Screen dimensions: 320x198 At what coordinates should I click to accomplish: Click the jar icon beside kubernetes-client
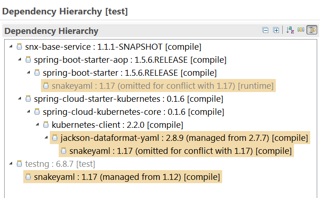46,125
